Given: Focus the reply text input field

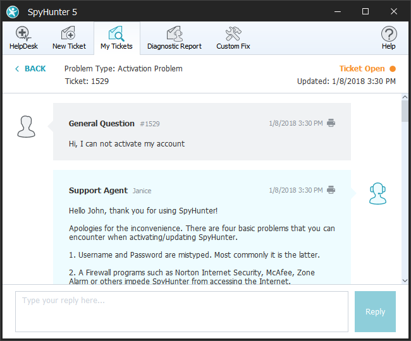Looking at the screenshot, I should [181, 311].
